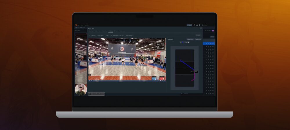This screenshot has height=130, width=290.
Task: Click the Edit button on court diagram
Action: point(196,72)
